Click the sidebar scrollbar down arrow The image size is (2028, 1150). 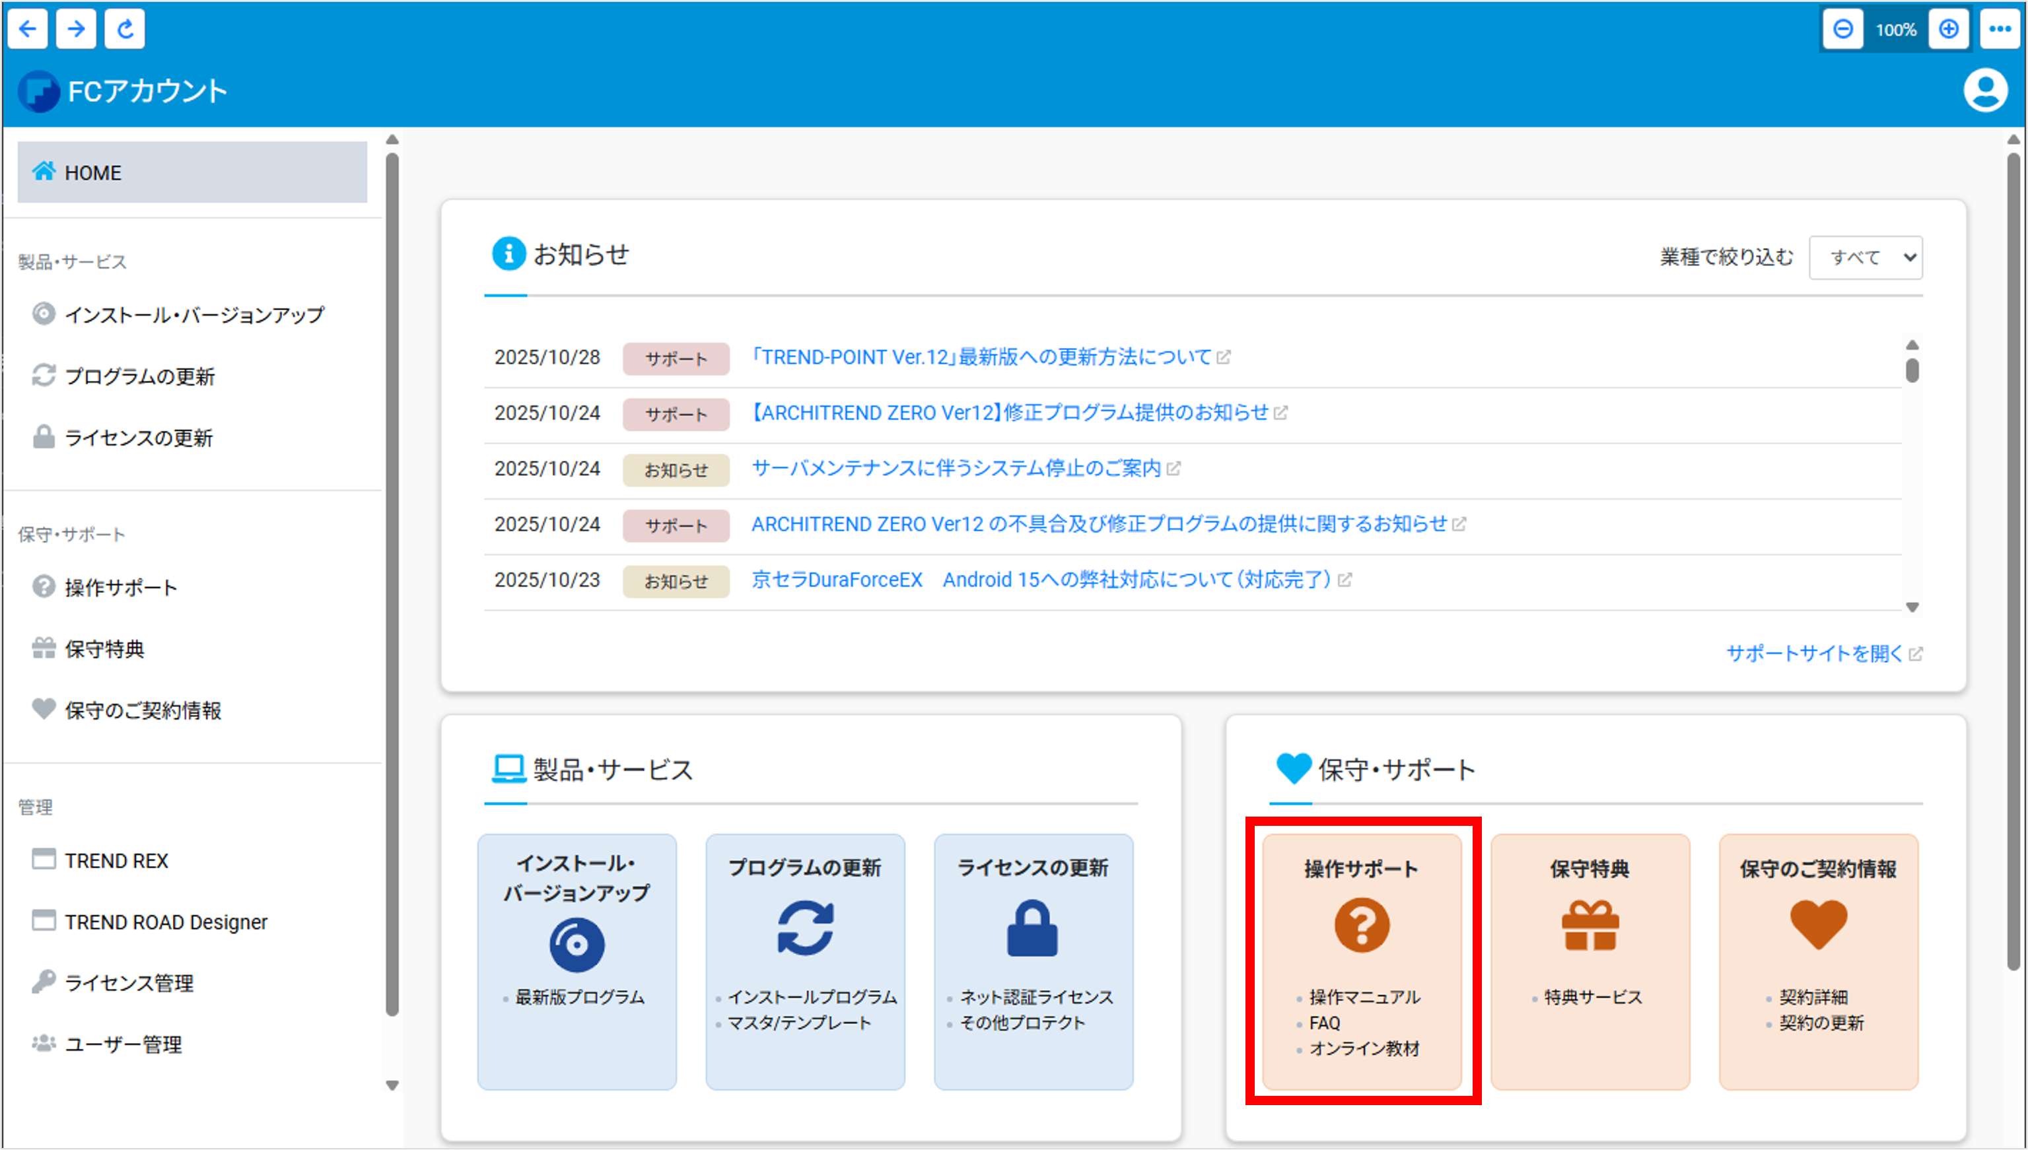[x=392, y=1085]
